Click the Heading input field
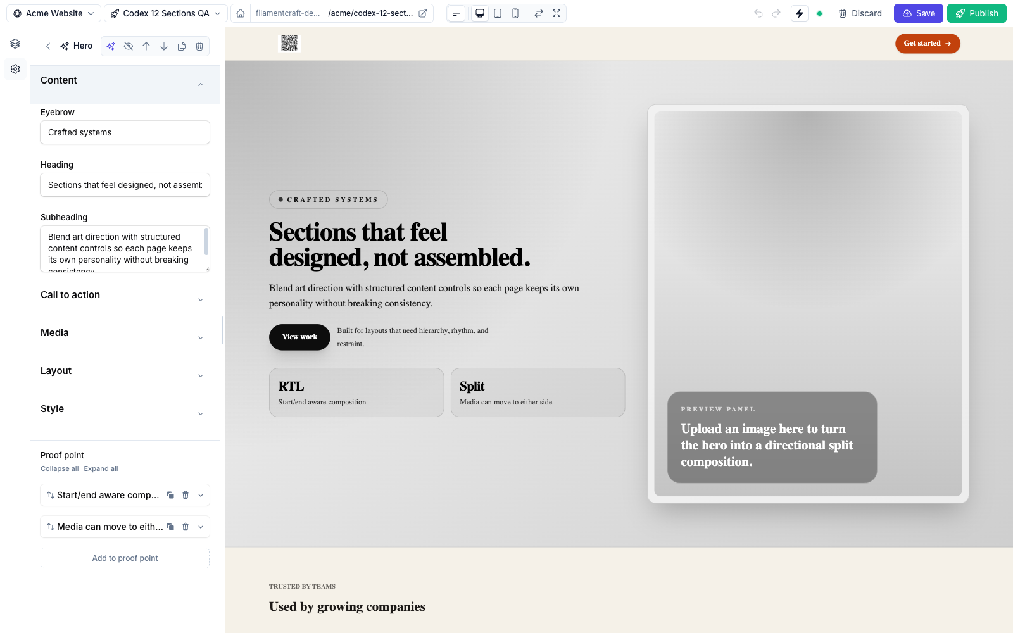This screenshot has width=1013, height=633. [x=125, y=185]
